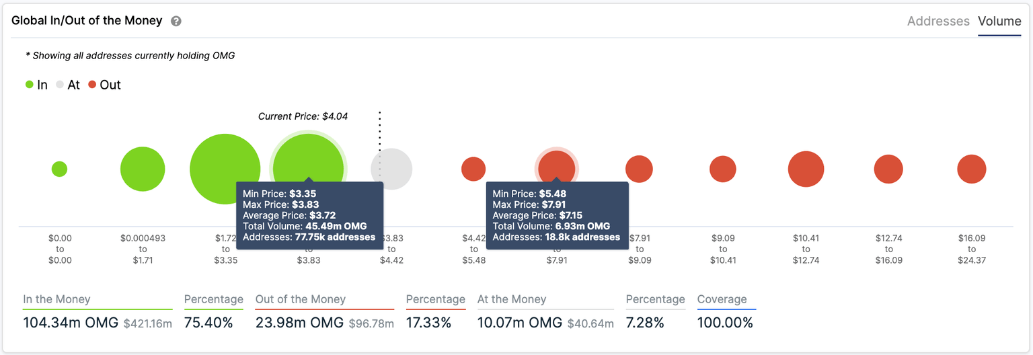The image size is (1033, 355).
Task: Click red bubble for $12.74 to $16.09
Action: 888,169
